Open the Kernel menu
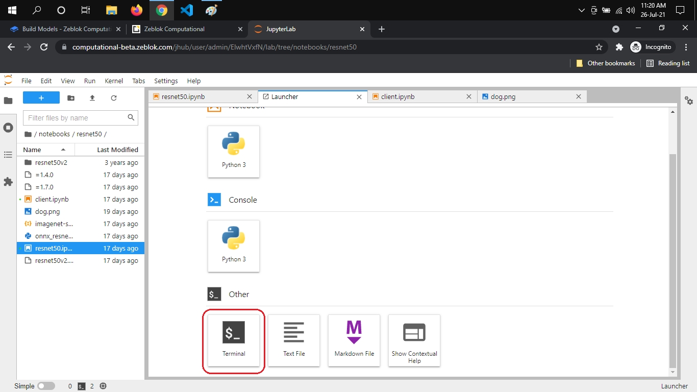The image size is (697, 392). 114,81
